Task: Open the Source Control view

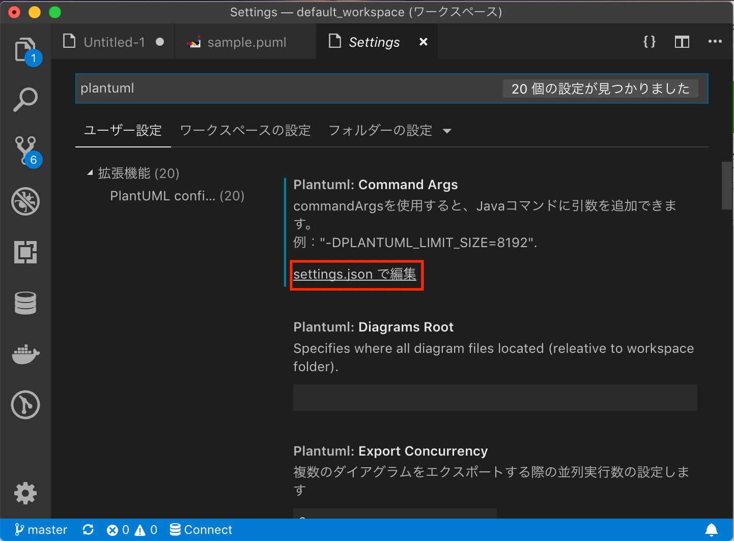Action: [x=25, y=151]
